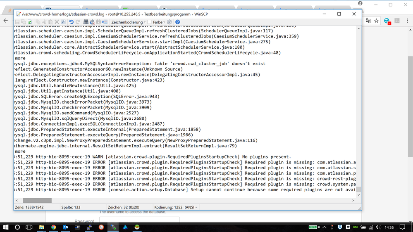
Task: Click the Cut scissors icon
Action: 44,22
